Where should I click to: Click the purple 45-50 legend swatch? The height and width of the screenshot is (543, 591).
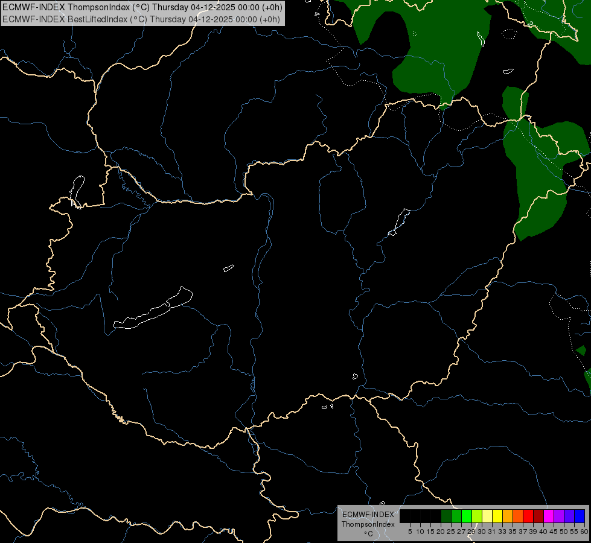click(559, 516)
